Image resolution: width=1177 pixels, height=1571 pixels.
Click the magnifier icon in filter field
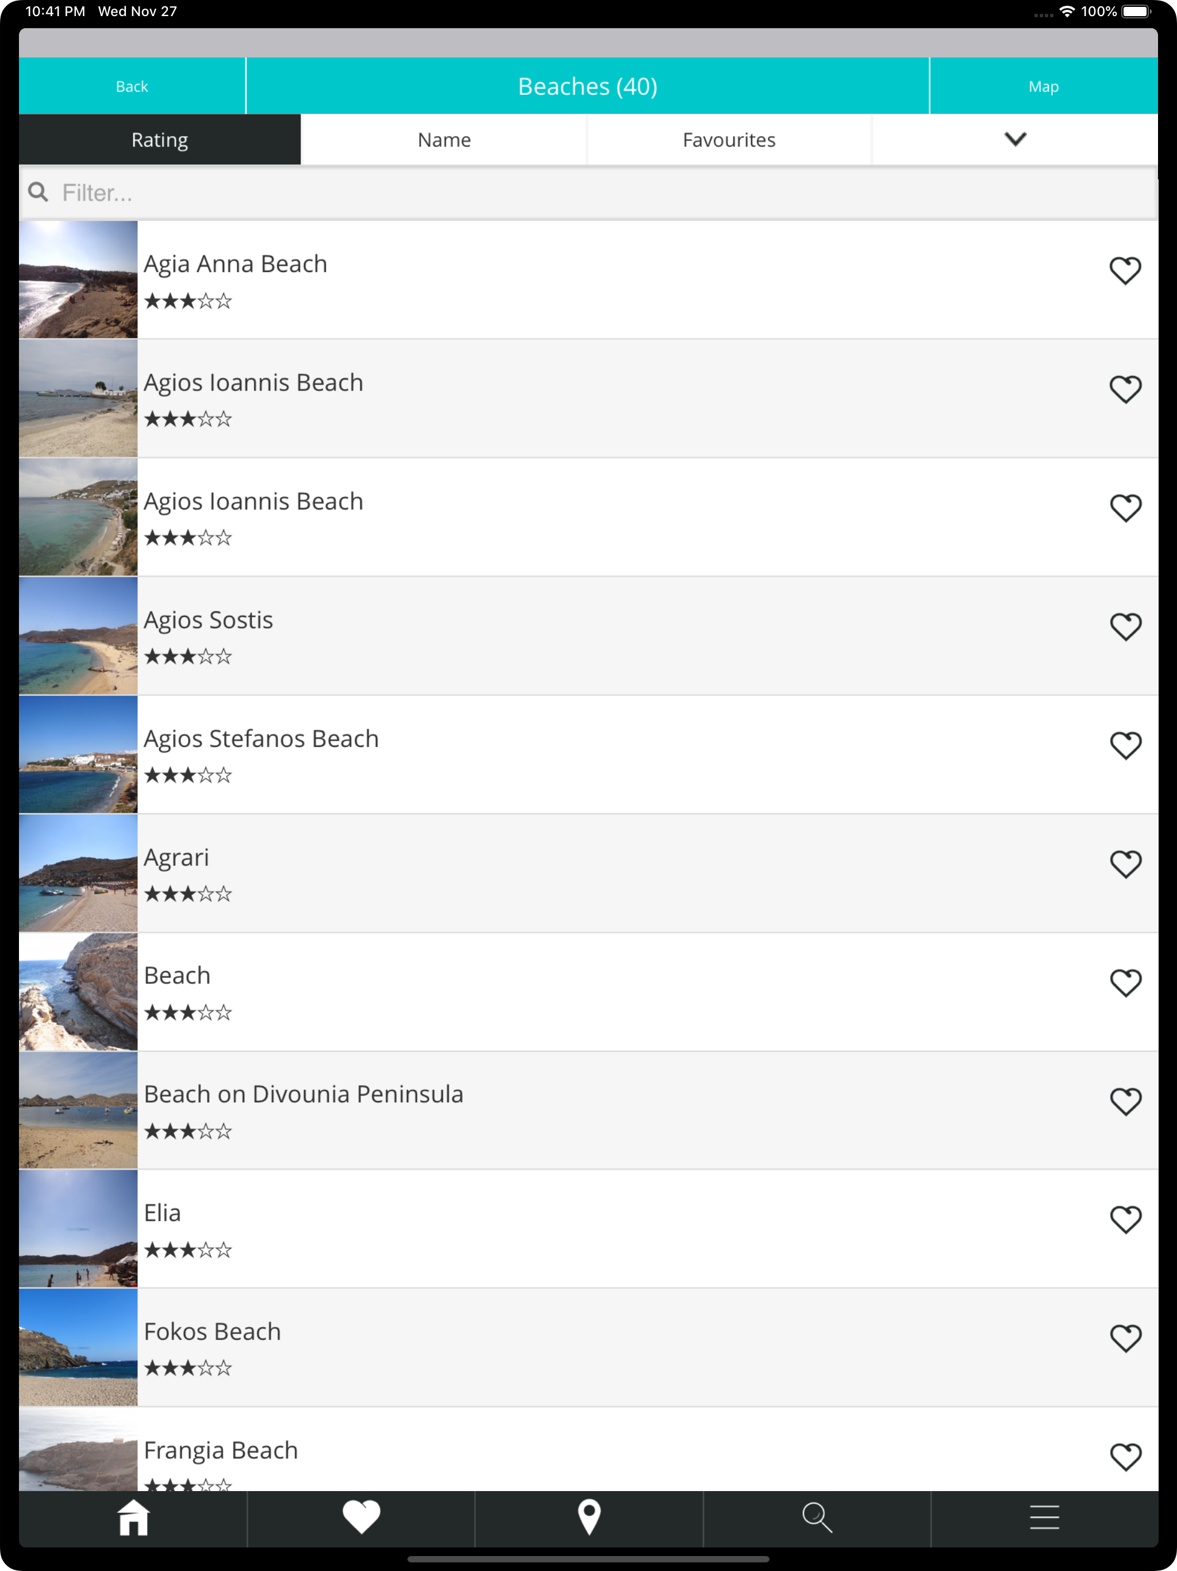click(39, 191)
